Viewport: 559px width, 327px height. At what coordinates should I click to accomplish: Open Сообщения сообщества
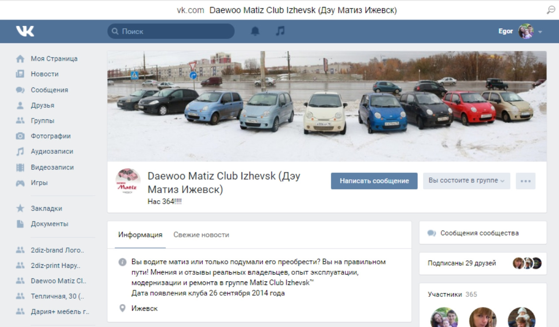pos(480,233)
